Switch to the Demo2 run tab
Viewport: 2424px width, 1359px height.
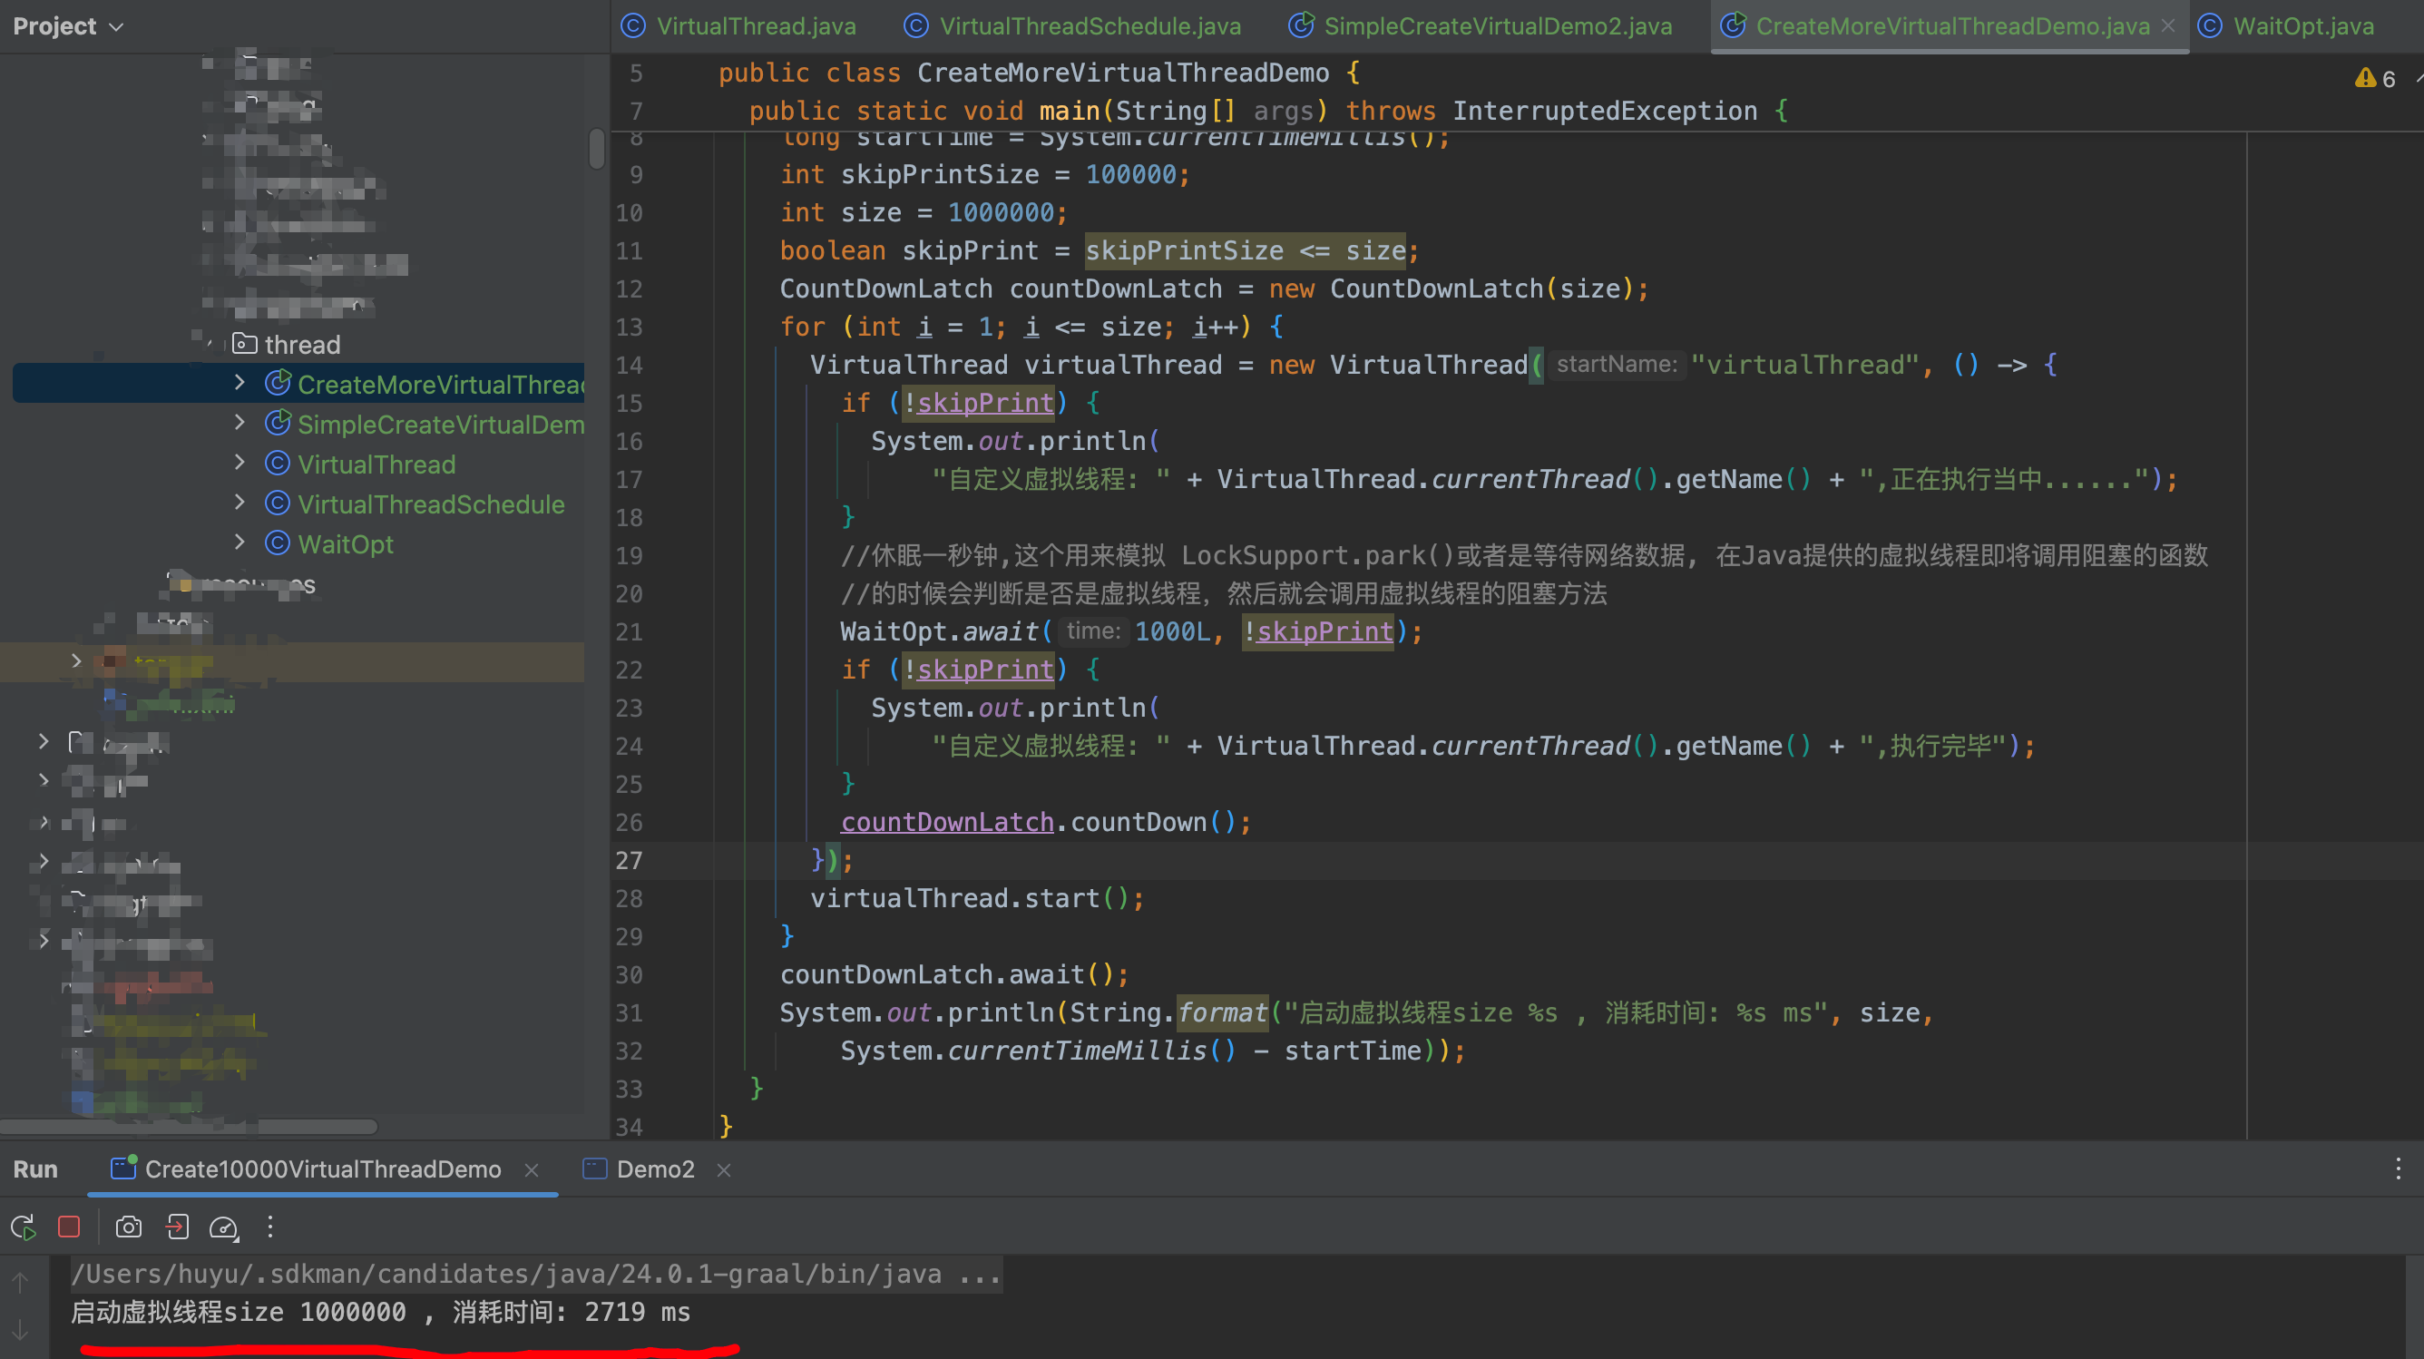[654, 1168]
